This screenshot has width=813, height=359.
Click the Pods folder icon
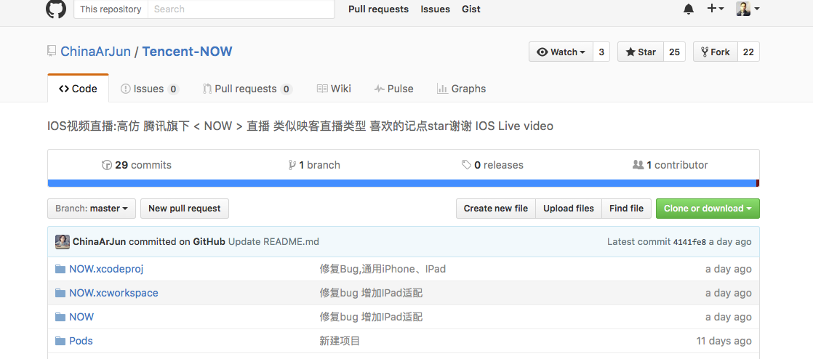[60, 340]
